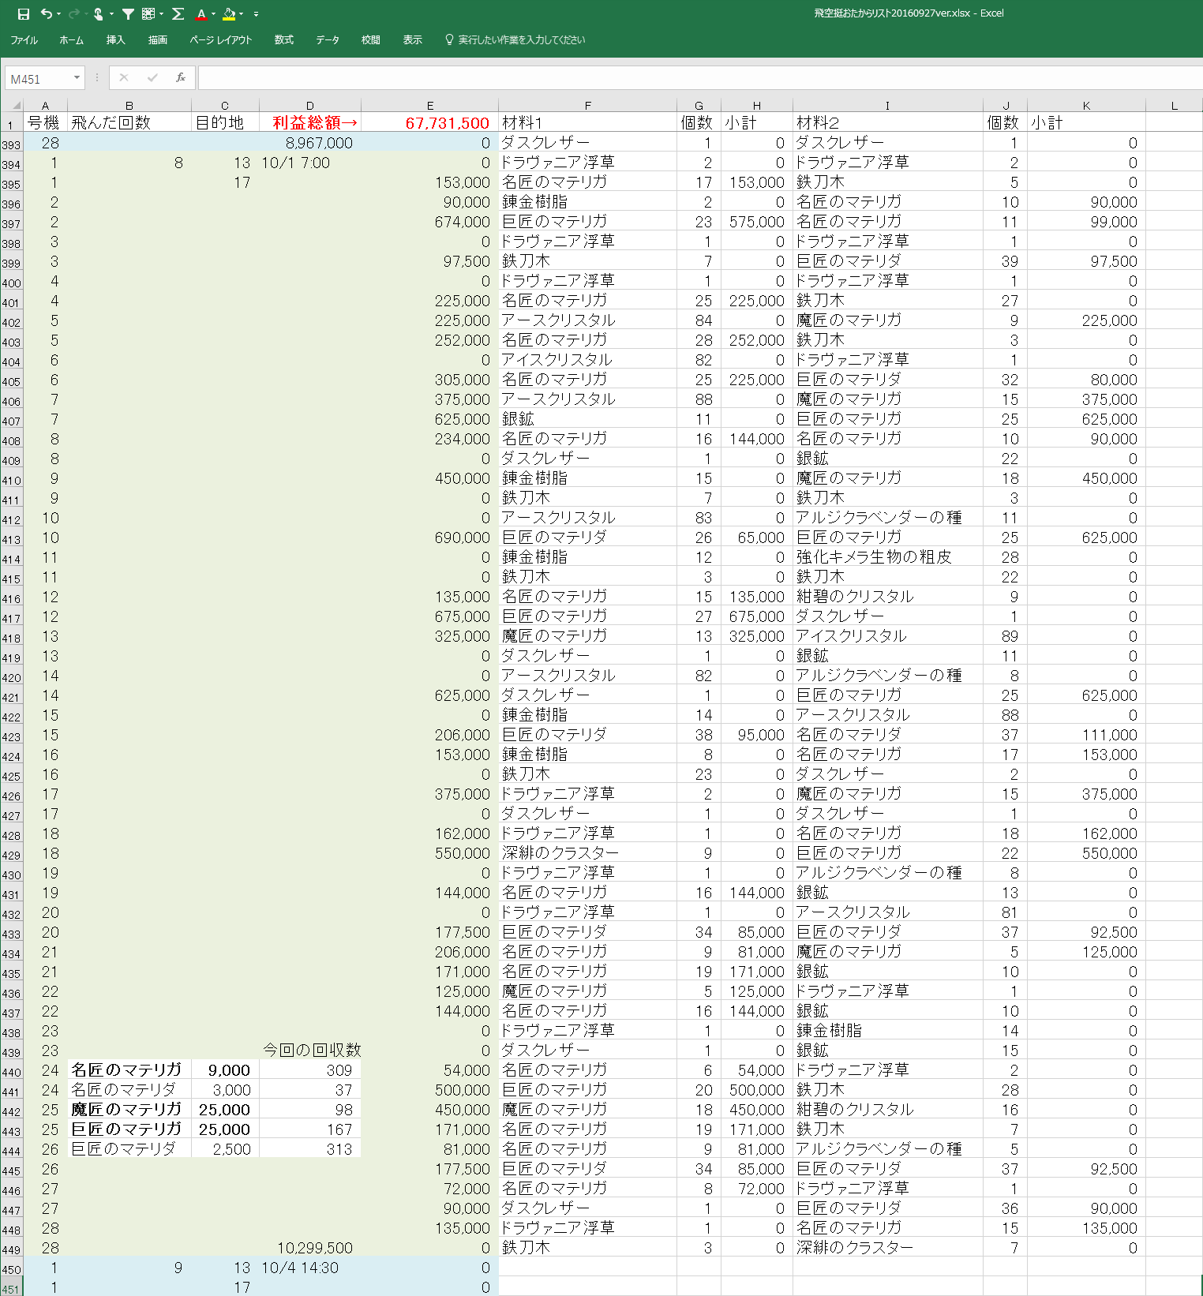Viewport: 1203px width, 1296px height.
Task: Switch to the 数式 ribbon tab
Action: click(x=283, y=39)
